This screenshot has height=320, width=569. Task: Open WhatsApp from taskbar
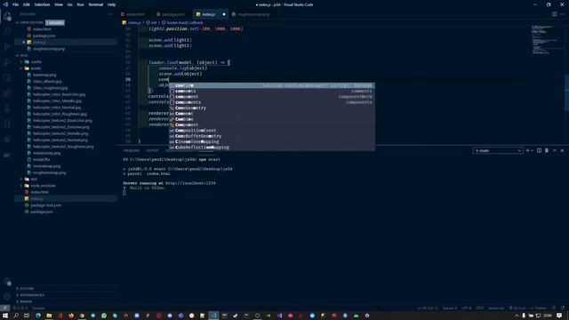click(x=104, y=316)
